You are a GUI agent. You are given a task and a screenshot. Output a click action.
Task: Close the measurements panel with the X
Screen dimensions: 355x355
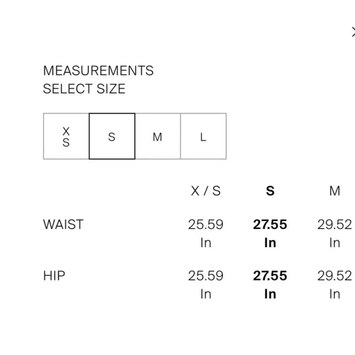coord(353,32)
